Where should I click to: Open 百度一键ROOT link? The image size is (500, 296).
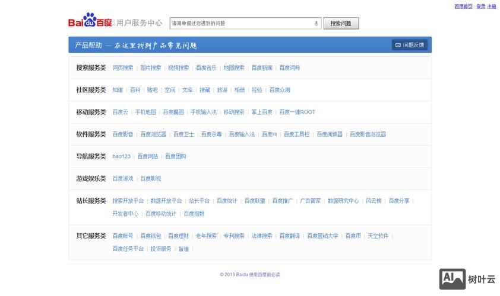[297, 112]
